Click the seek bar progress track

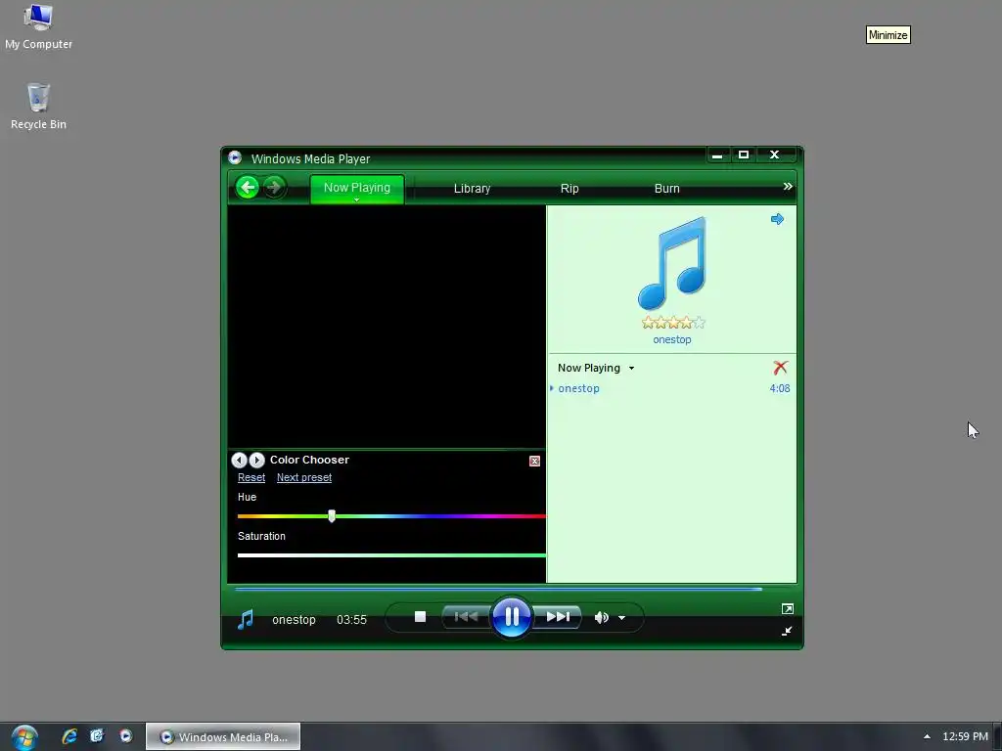coord(498,589)
